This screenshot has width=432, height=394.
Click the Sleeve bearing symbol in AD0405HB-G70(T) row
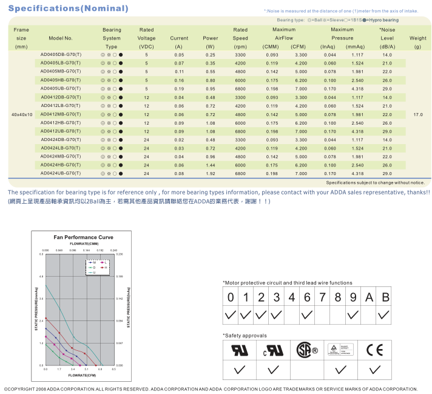point(109,80)
